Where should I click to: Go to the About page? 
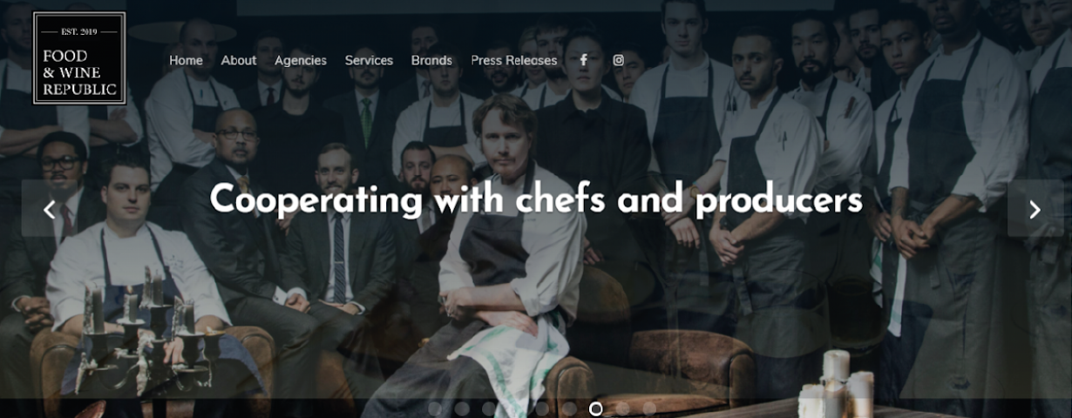pos(239,60)
